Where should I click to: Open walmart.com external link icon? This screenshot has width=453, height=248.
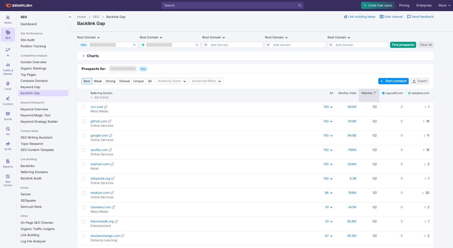pyautogui.click(x=112, y=164)
